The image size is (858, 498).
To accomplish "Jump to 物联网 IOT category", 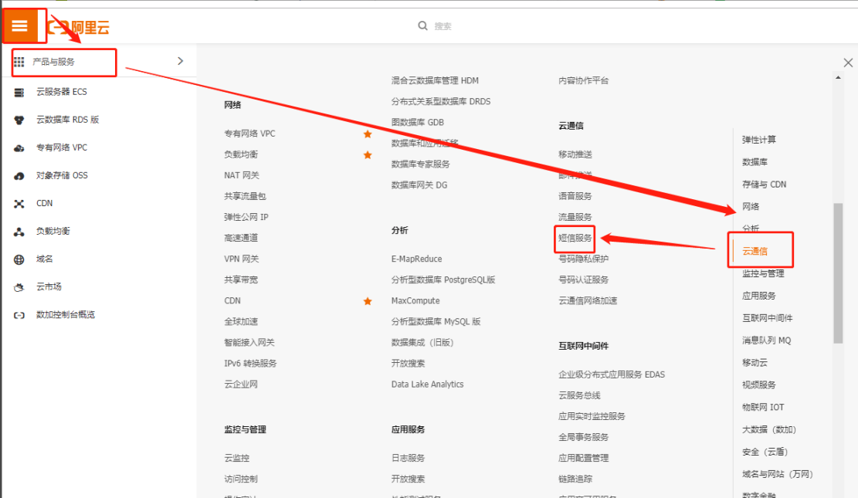I will [763, 407].
